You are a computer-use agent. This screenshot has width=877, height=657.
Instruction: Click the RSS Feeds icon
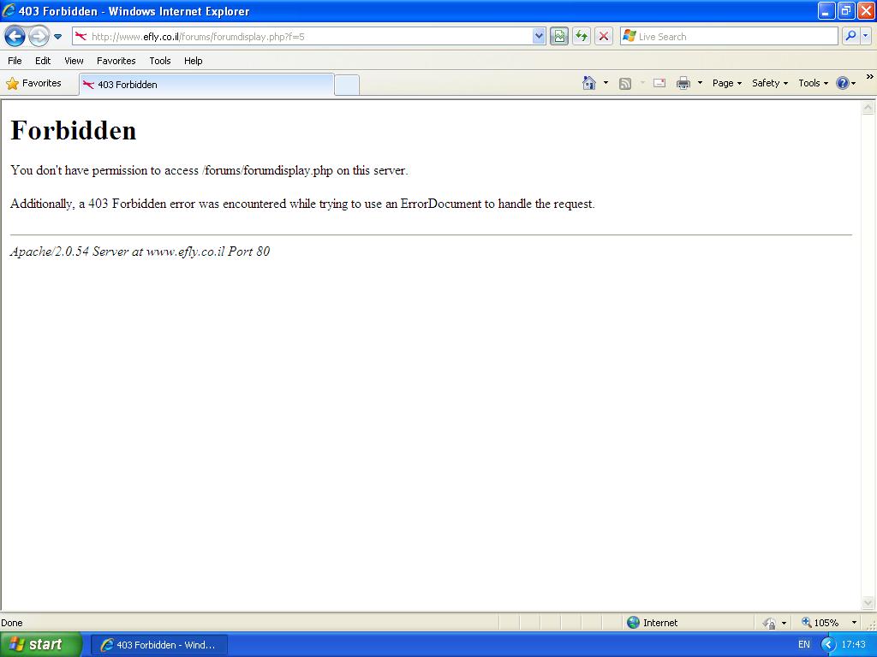(624, 84)
